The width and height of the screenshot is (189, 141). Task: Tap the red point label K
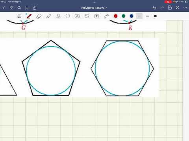(130, 28)
